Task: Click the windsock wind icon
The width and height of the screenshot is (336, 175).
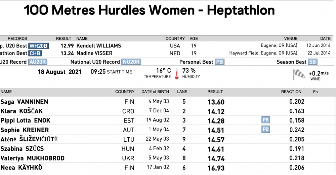Action: [299, 74]
